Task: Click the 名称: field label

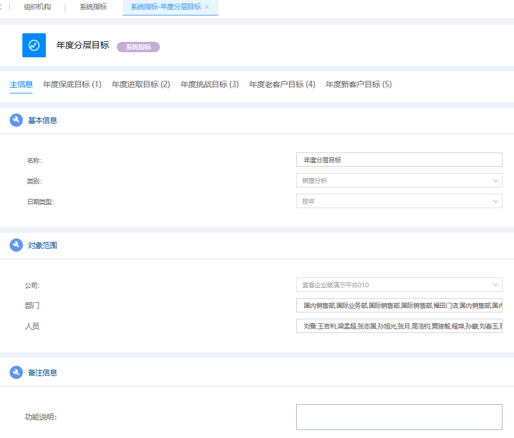Action: click(x=34, y=161)
